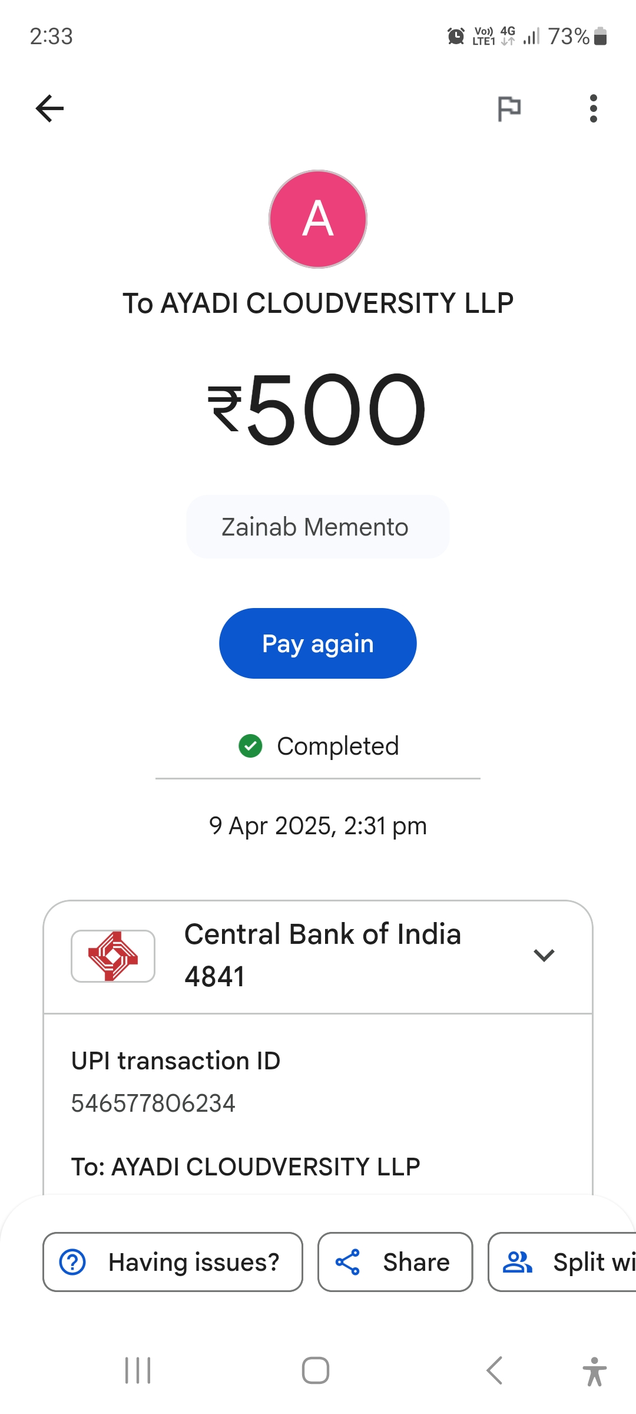Tap the green Completed checkmark icon
The image size is (636, 1414).
pos(250,746)
